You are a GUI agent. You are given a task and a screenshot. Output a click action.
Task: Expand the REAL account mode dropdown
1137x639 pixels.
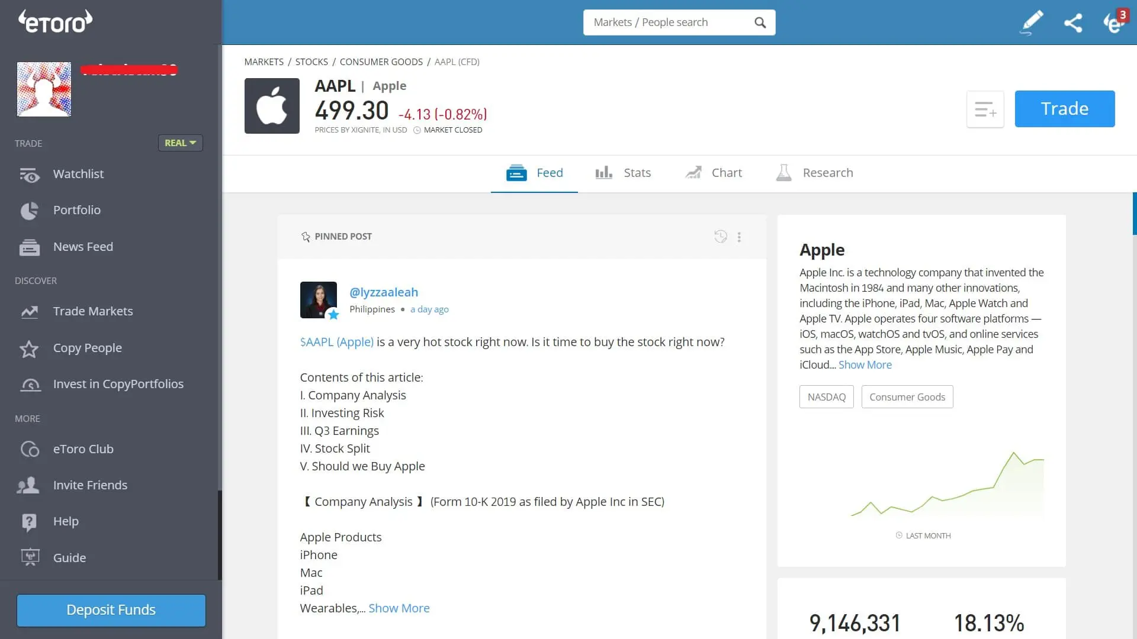[180, 143]
